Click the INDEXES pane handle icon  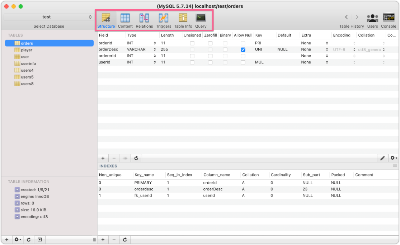[x=395, y=166]
